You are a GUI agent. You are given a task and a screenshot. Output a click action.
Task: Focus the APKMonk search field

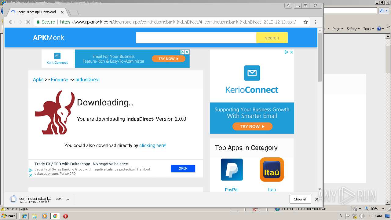click(196, 38)
